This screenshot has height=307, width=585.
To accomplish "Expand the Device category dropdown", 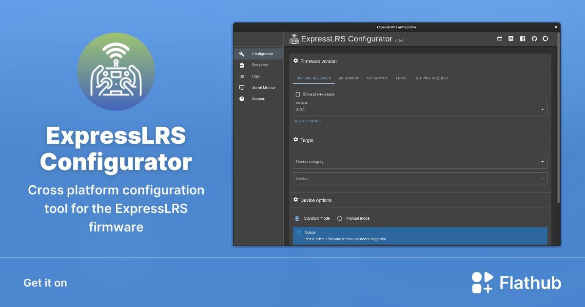I will coord(419,161).
